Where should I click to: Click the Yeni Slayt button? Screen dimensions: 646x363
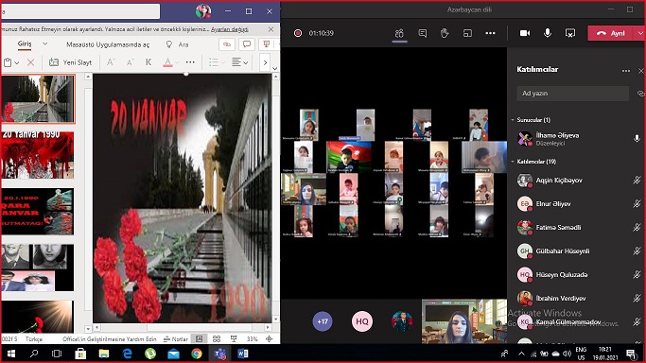point(70,62)
